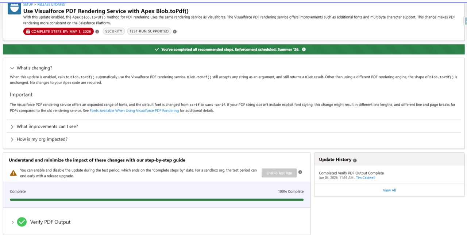
Task: Click the Important heading
Action: [21, 95]
